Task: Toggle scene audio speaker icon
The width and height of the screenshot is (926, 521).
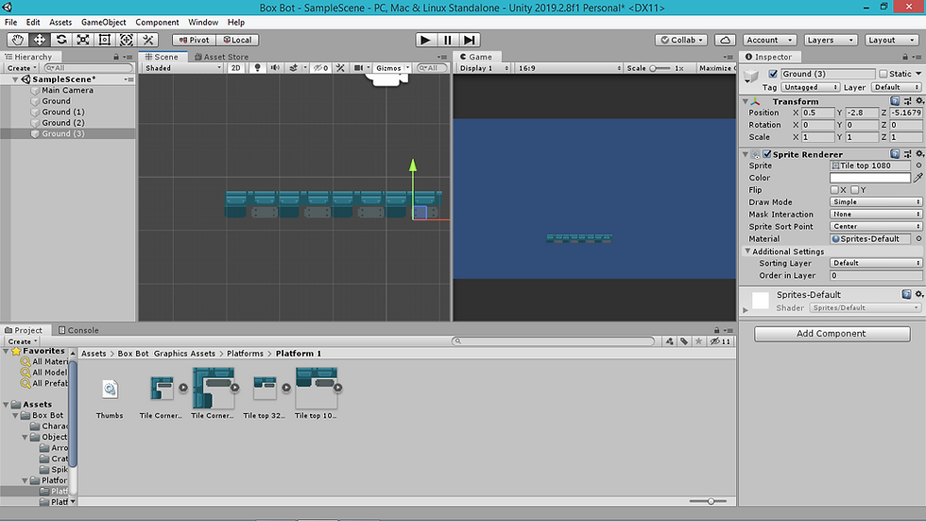Action: (275, 68)
